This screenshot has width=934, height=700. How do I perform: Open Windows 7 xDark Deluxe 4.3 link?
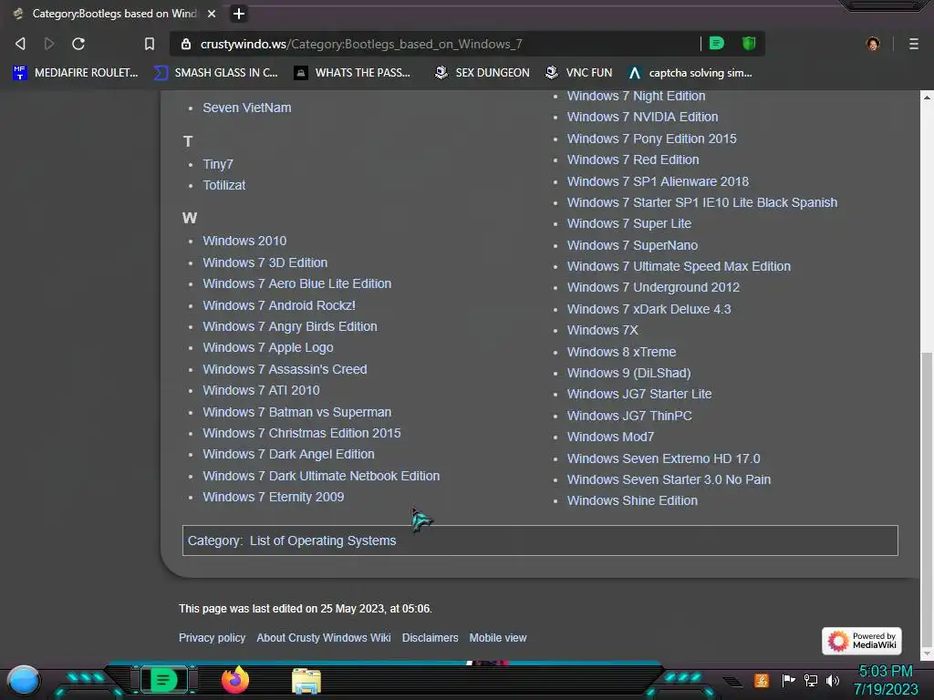click(649, 310)
